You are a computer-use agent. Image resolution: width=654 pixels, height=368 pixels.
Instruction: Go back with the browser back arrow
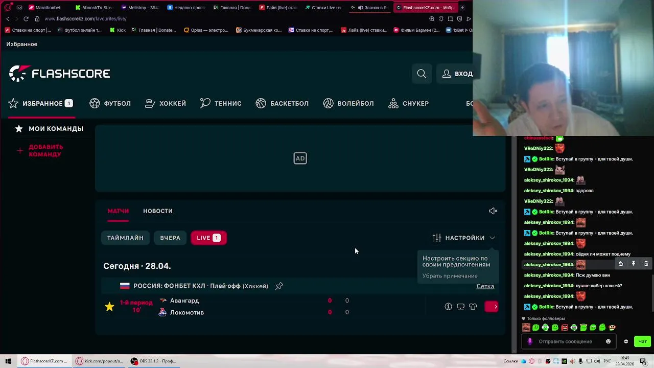(8, 19)
